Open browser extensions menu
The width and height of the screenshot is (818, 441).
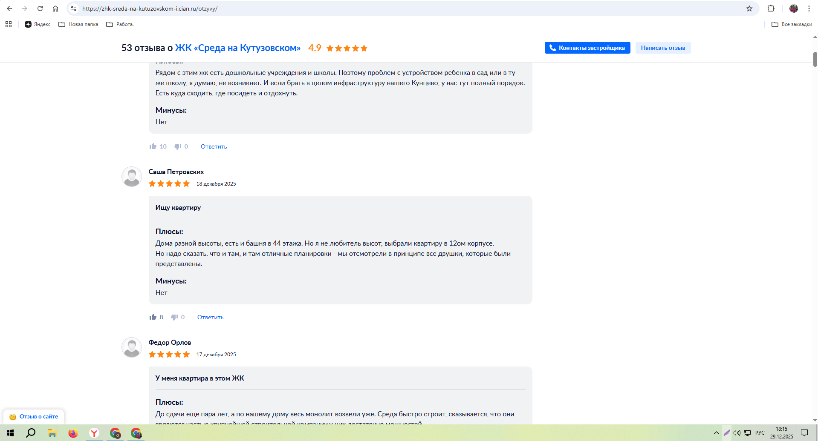click(x=771, y=9)
